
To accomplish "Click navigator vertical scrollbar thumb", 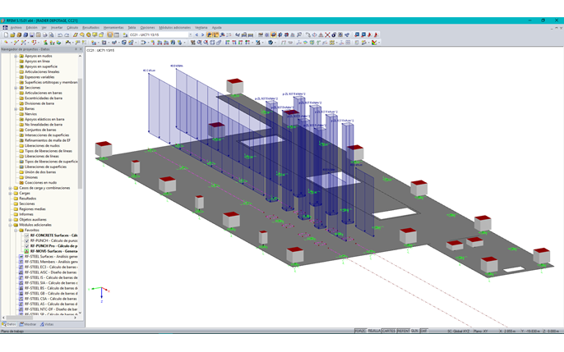I will 80,133.
